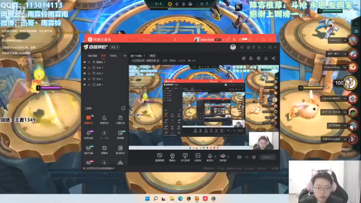Select the orange highlighted scene tab
This screenshot has height=203, width=361.
[x=104, y=55]
